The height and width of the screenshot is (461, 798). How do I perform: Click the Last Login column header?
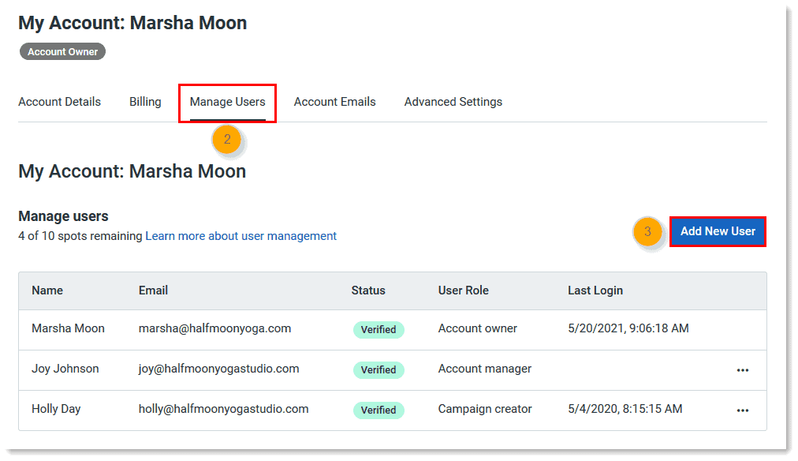point(595,290)
